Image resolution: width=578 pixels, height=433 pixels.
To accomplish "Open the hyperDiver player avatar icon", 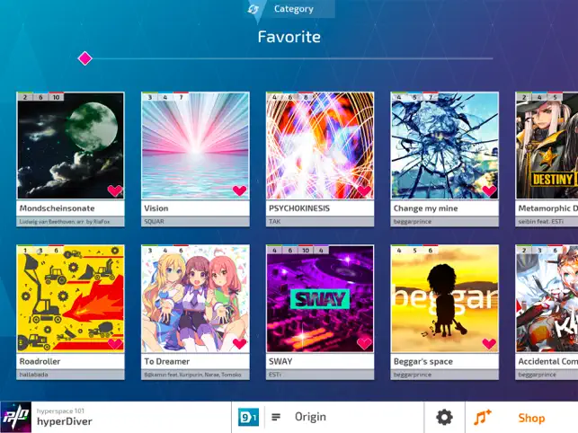I will point(16,417).
